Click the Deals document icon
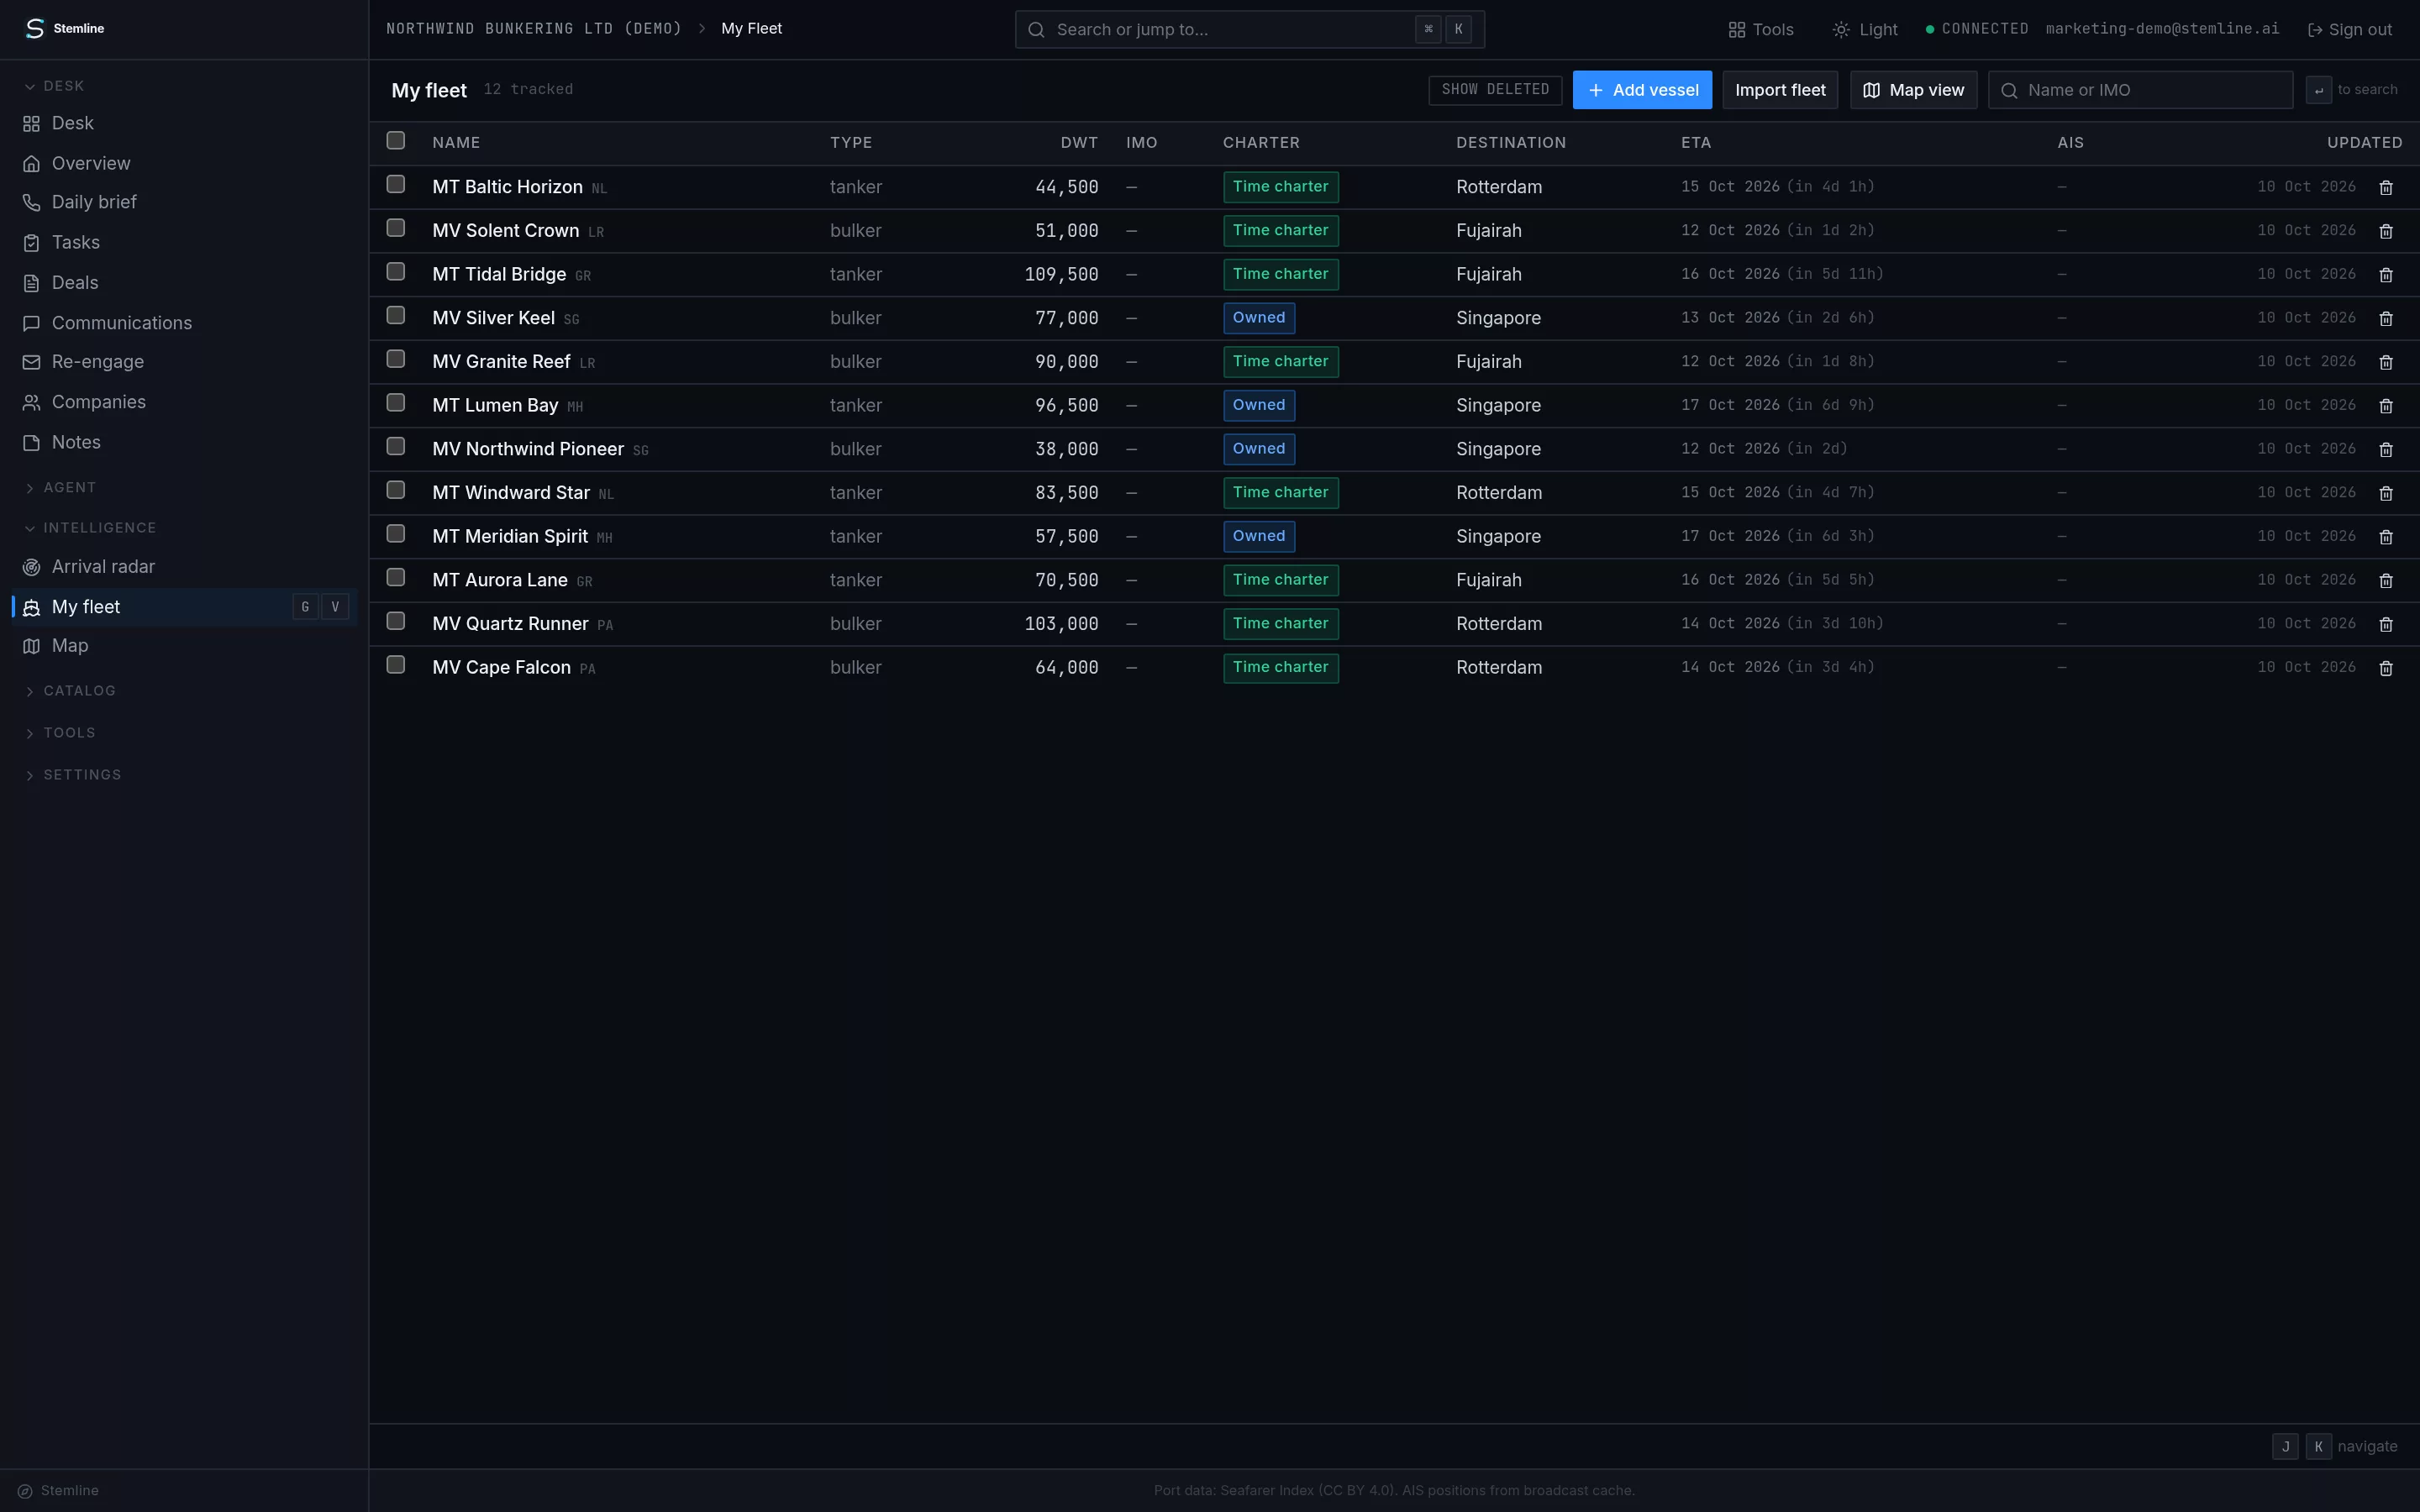This screenshot has width=2420, height=1512. tap(31, 283)
